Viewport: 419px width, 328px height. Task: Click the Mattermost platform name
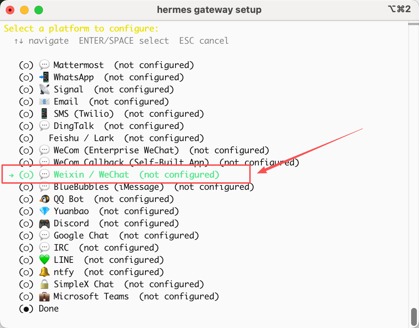78,65
